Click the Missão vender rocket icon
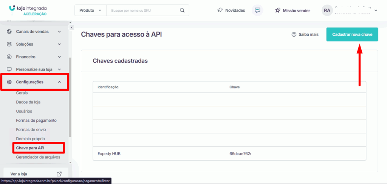The height and width of the screenshot is (184, 387). click(x=278, y=10)
